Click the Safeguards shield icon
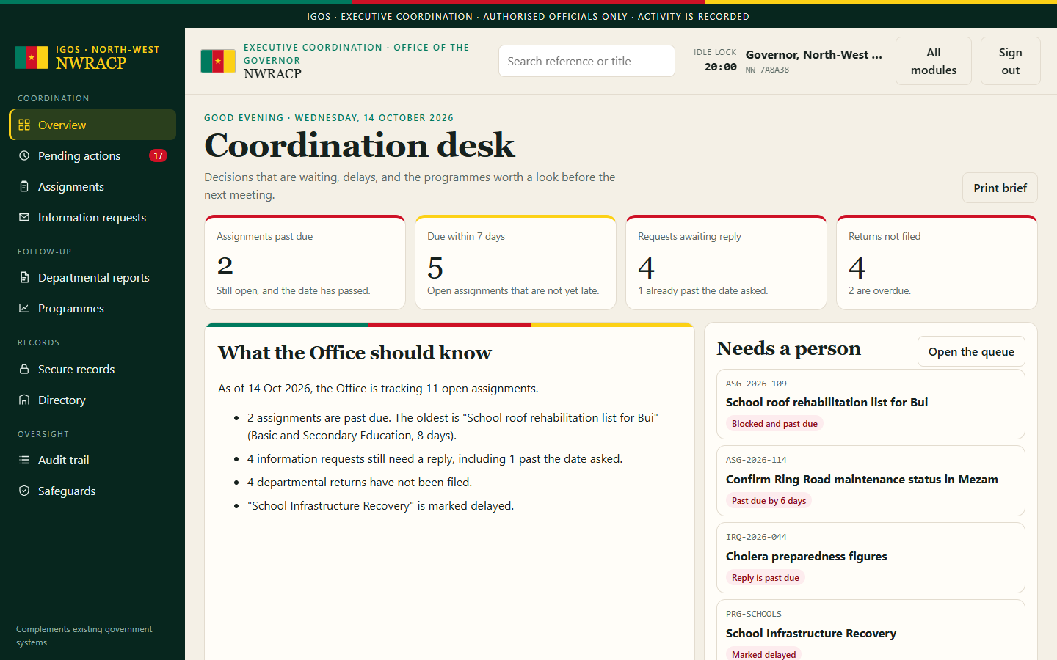 (24, 491)
